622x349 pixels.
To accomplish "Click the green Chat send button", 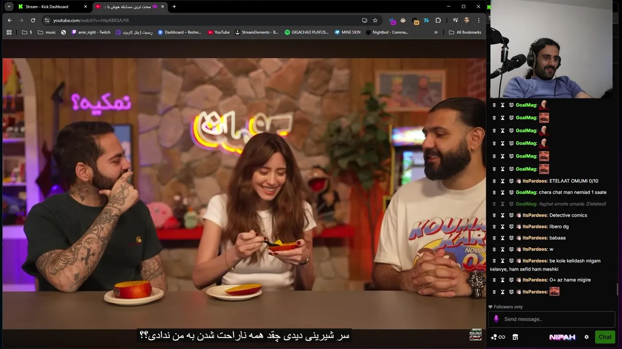I will 605,337.
